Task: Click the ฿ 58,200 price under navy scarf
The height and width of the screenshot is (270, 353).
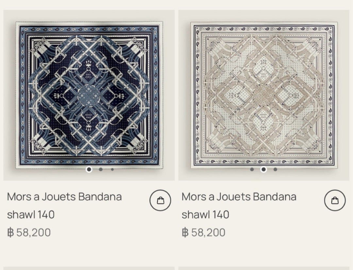Action: (29, 232)
